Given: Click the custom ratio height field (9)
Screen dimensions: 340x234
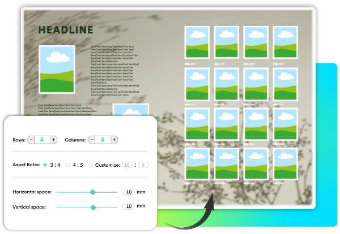Looking at the screenshot, I should pos(143,165).
